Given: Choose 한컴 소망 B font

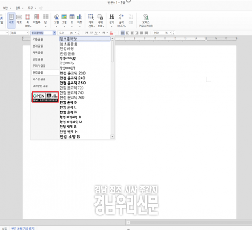Looking at the screenshot, I should 70,137.
